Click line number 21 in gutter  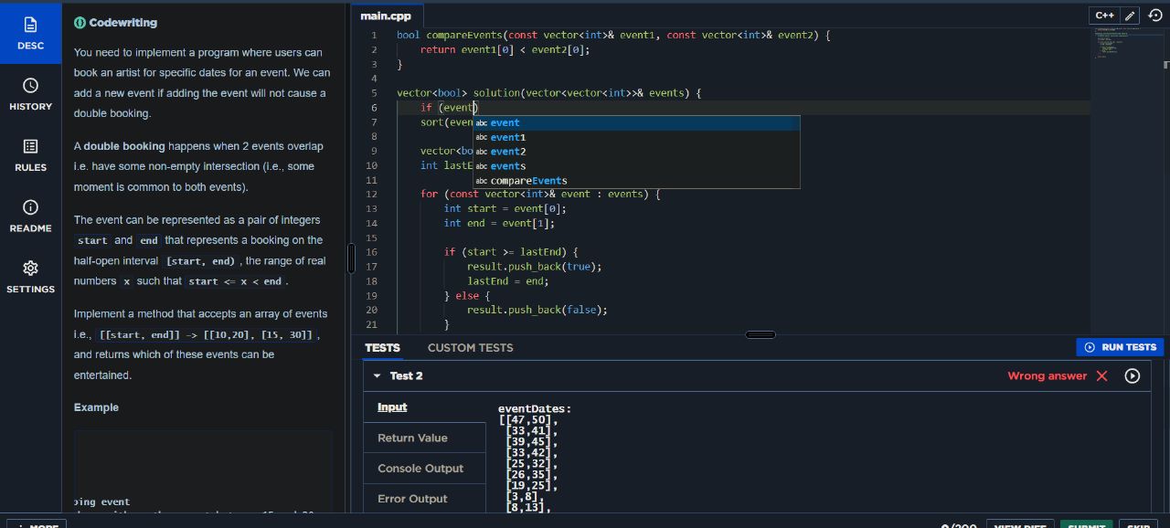click(371, 324)
